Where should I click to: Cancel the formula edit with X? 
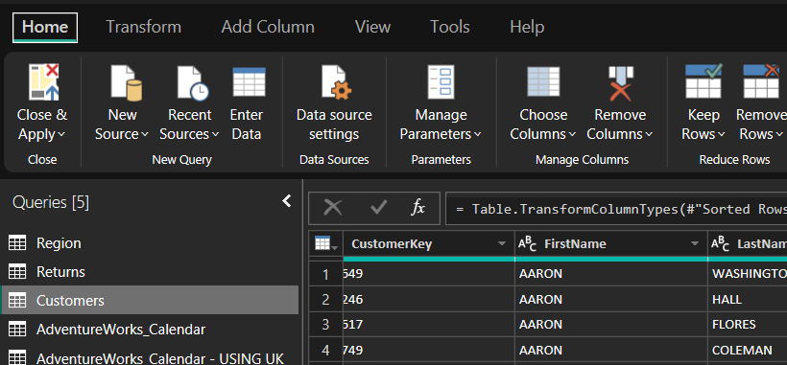click(333, 207)
